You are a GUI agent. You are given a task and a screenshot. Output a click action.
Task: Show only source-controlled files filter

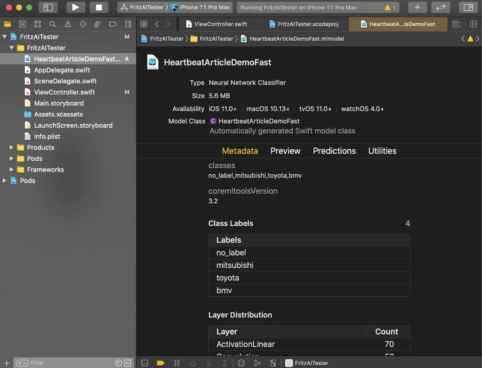(x=127, y=363)
